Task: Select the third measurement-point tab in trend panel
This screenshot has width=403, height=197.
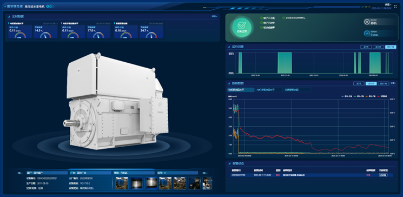Action: coord(297,90)
